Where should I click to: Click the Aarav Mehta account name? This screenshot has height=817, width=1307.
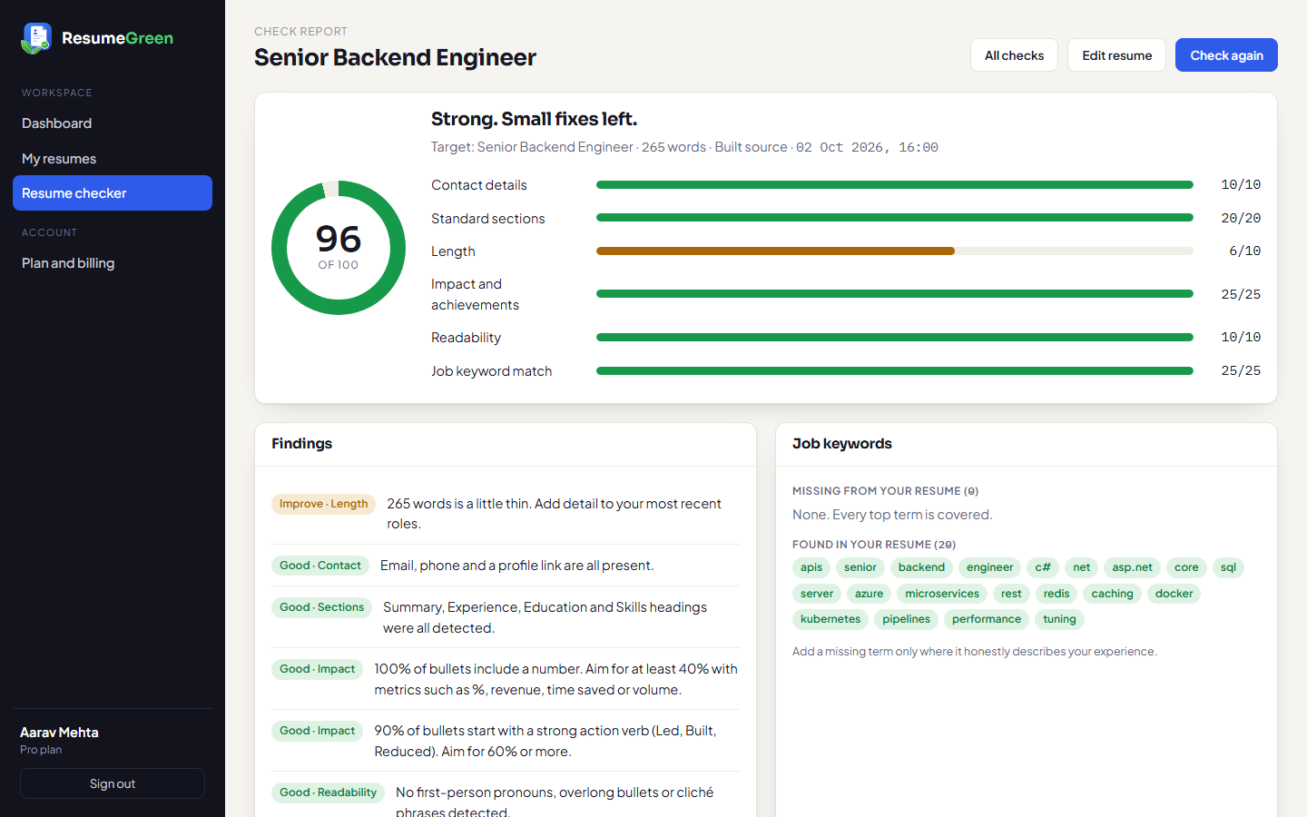pyautogui.click(x=59, y=733)
